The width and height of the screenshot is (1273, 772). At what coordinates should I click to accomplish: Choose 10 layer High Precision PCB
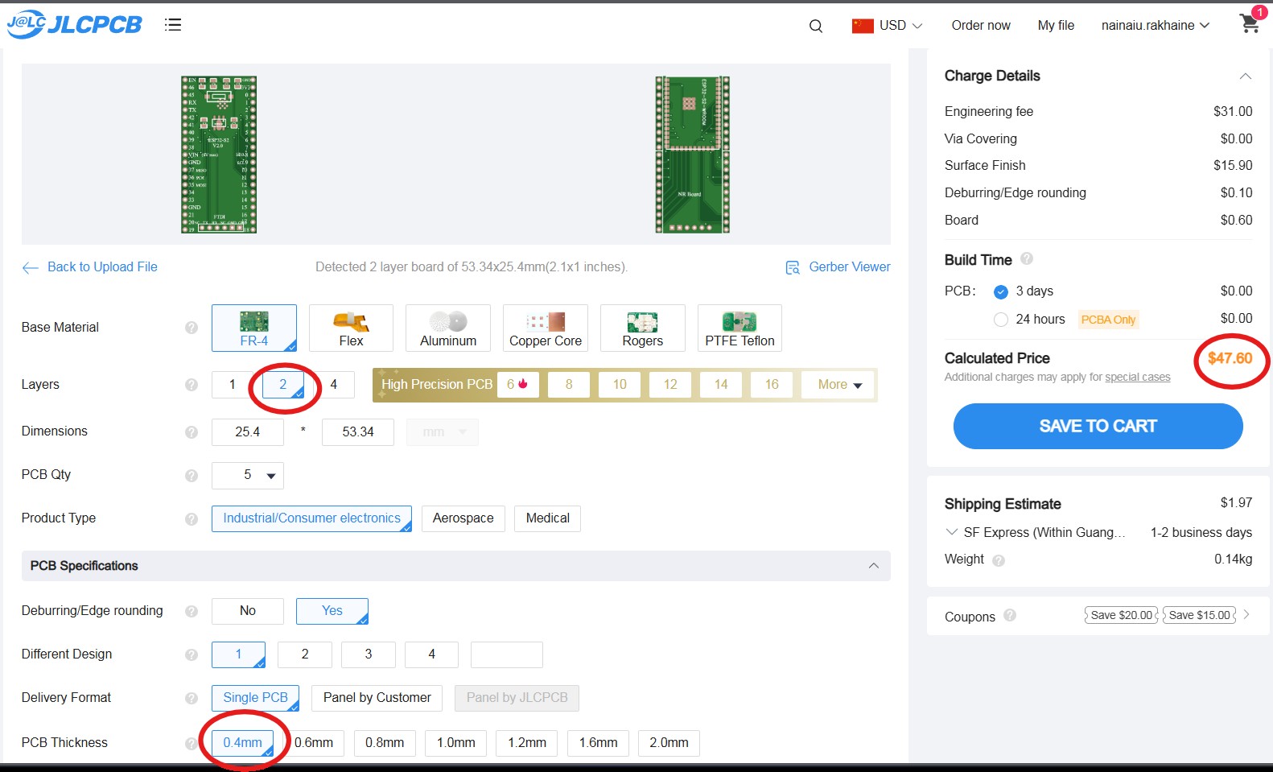click(x=620, y=385)
